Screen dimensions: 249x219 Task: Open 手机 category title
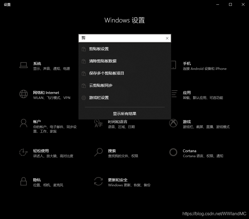[187, 64]
